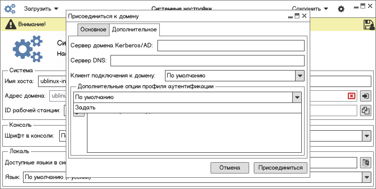Click the warning triangle icon
Viewport: 376px width, 189px height.
pos(8,24)
